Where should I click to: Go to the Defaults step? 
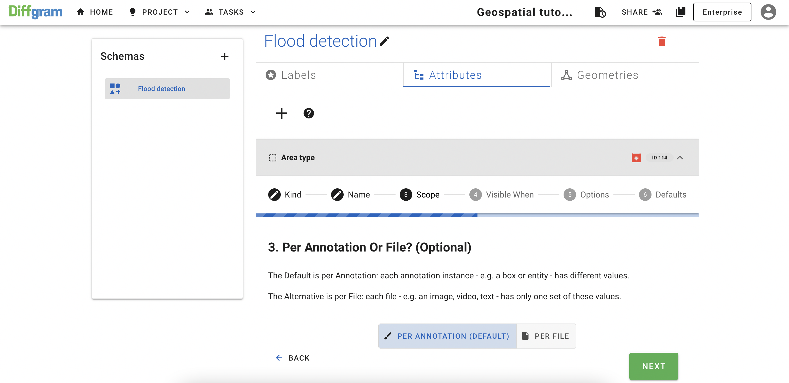coord(662,195)
